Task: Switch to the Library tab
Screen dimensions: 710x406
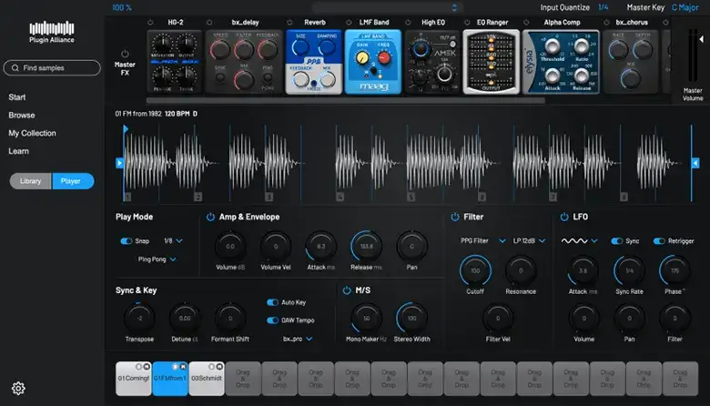Action: 30,181
